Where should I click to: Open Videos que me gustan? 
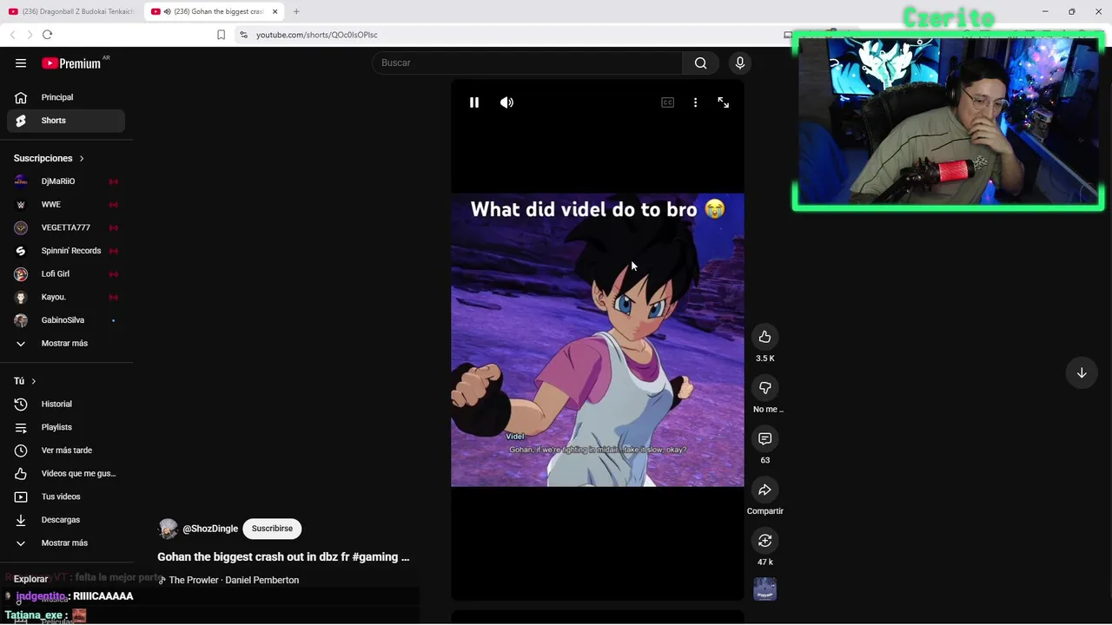[66, 473]
